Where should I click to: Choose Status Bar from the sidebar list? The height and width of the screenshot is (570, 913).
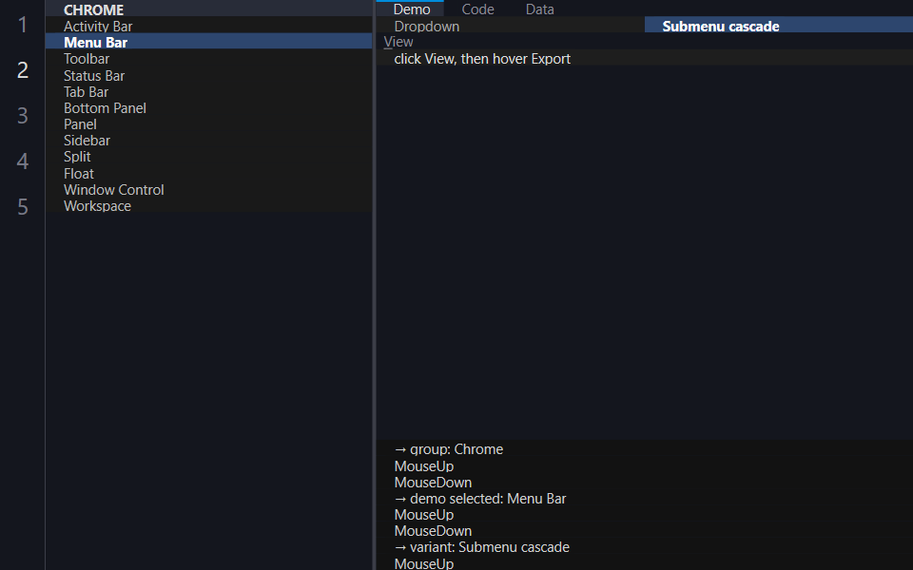click(208, 76)
